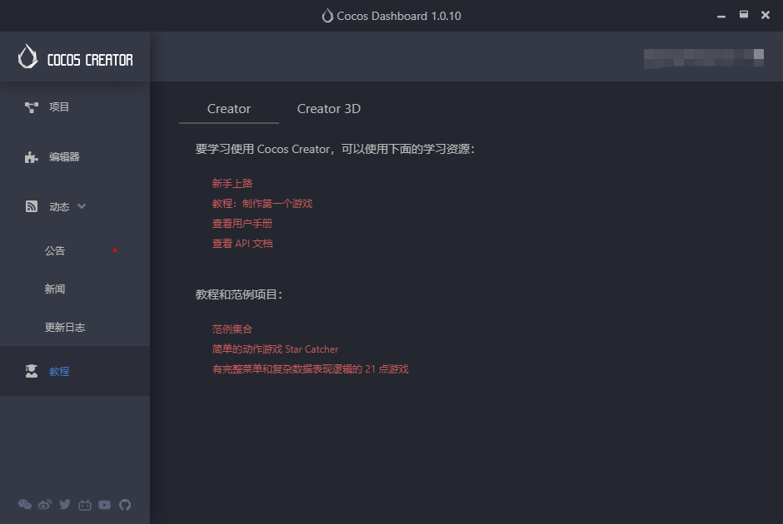Click the 教程 graduate icon

pos(32,371)
